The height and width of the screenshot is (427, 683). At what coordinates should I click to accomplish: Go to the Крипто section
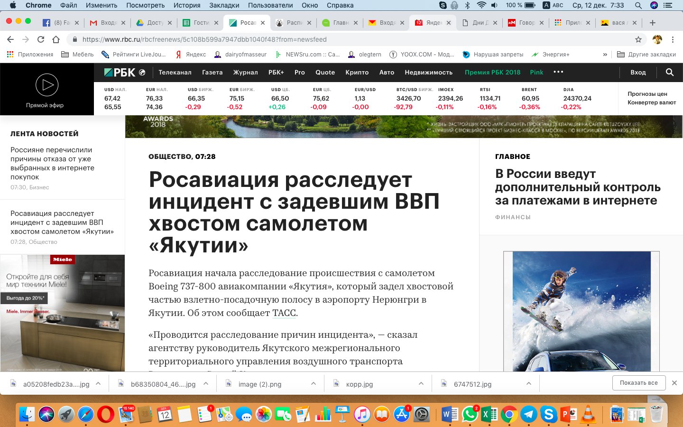tap(357, 72)
